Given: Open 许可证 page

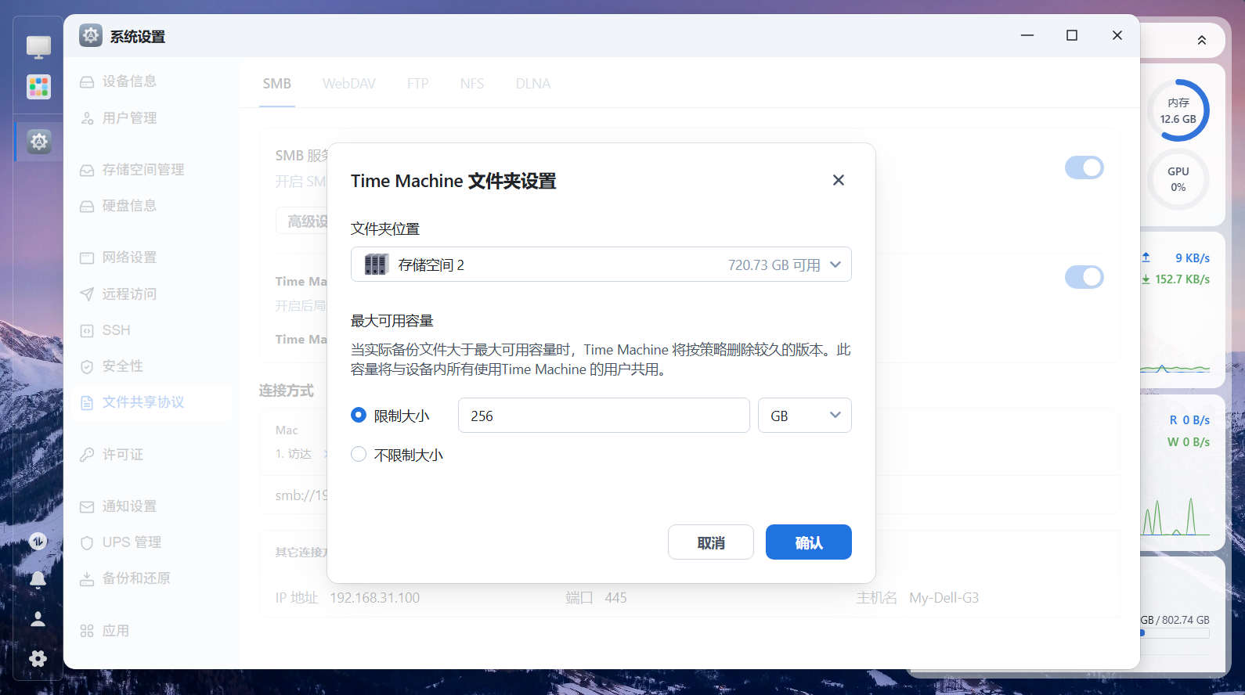Looking at the screenshot, I should (152, 455).
